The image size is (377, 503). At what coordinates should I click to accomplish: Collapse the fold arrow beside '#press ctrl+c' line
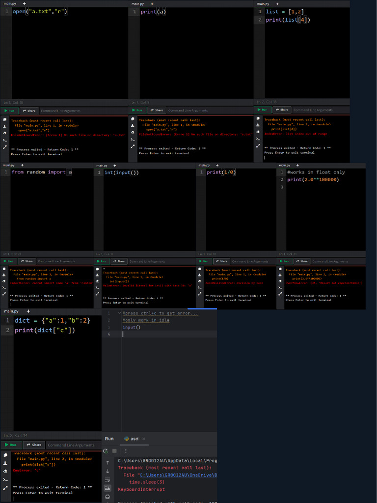[x=119, y=313]
